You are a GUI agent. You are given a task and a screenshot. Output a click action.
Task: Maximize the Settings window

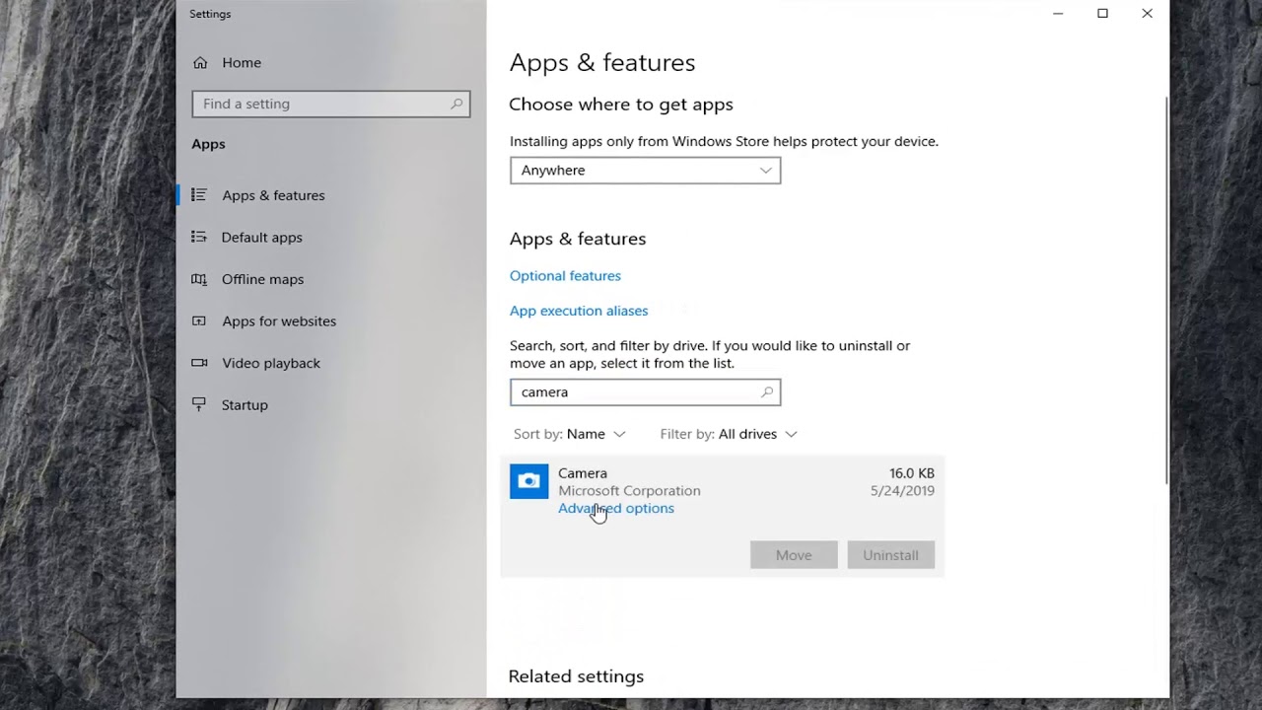pyautogui.click(x=1102, y=14)
